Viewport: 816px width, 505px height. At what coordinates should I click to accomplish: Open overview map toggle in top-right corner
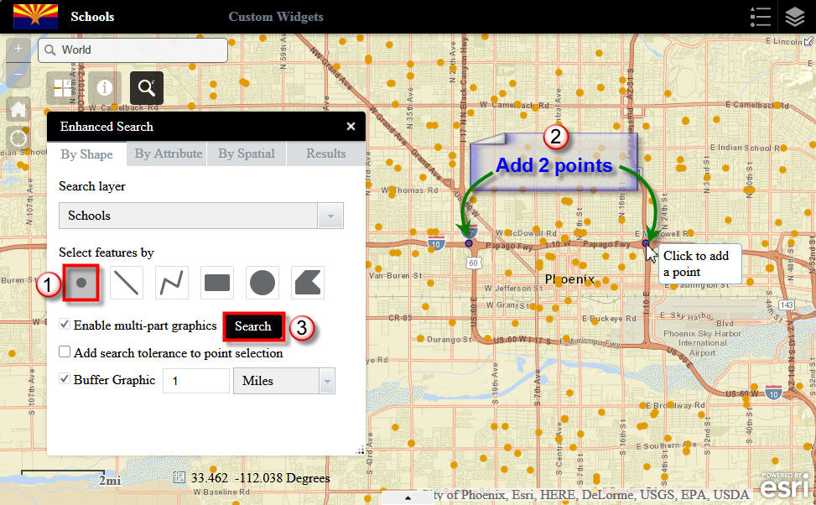(808, 40)
